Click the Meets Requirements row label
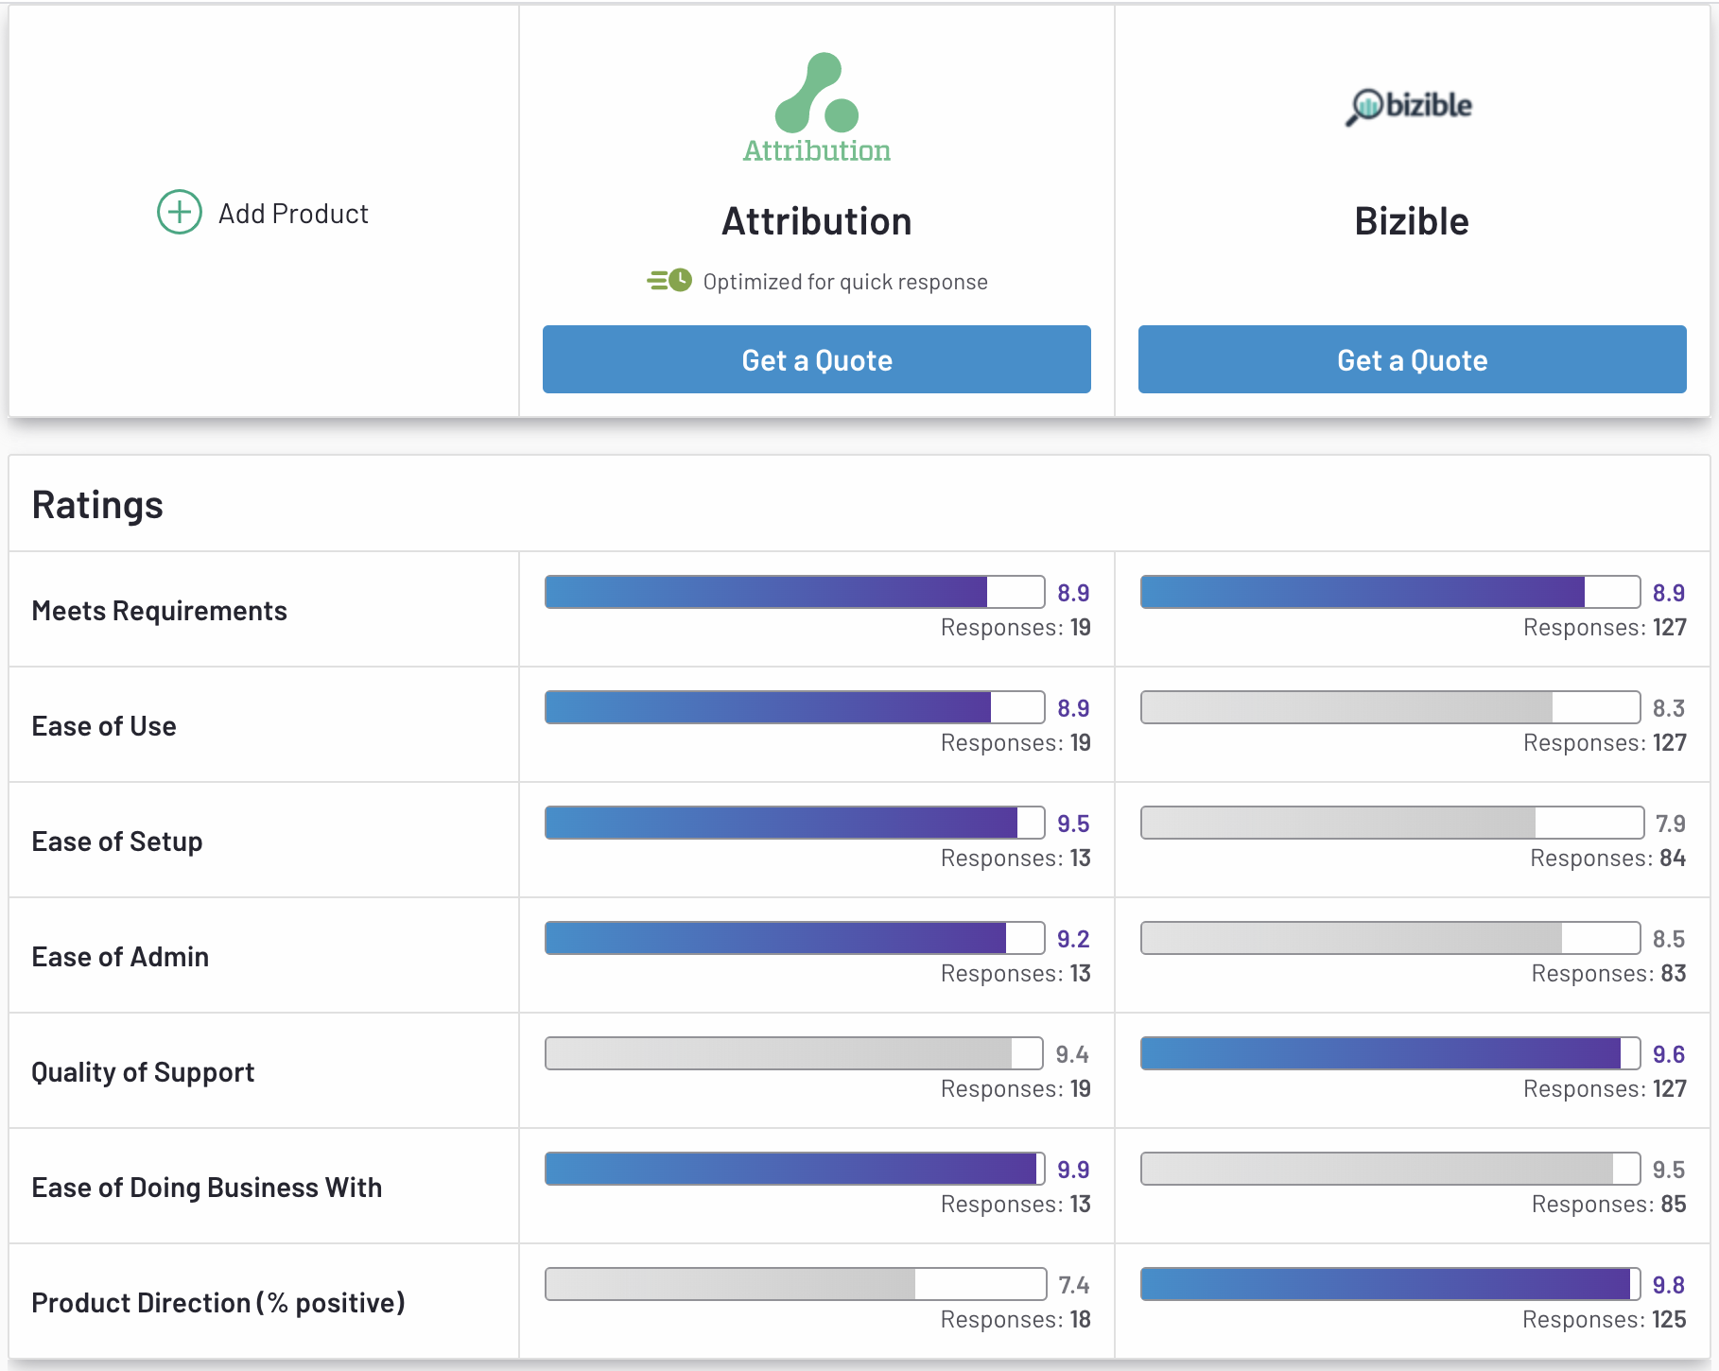 (x=159, y=611)
